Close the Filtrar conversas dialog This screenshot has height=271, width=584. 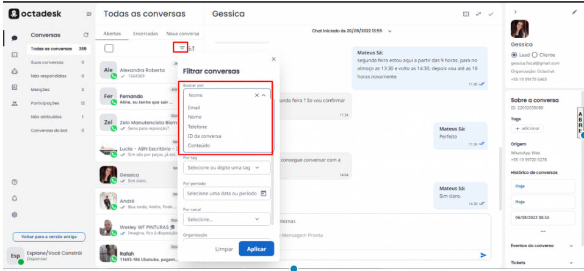[x=273, y=59]
